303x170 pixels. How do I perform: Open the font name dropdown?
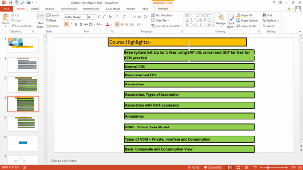pyautogui.click(x=85, y=17)
